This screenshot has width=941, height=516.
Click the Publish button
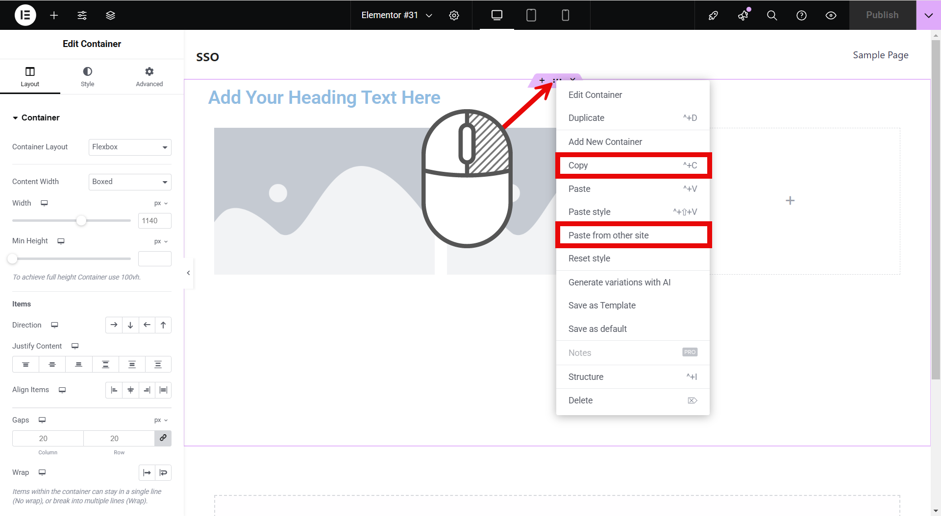[x=882, y=15]
